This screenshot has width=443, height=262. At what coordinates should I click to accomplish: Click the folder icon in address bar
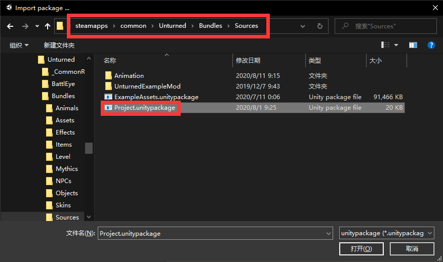click(60, 26)
